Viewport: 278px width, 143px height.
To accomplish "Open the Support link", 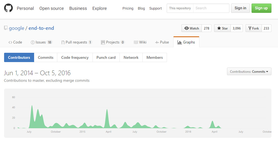I will (x=156, y=8).
